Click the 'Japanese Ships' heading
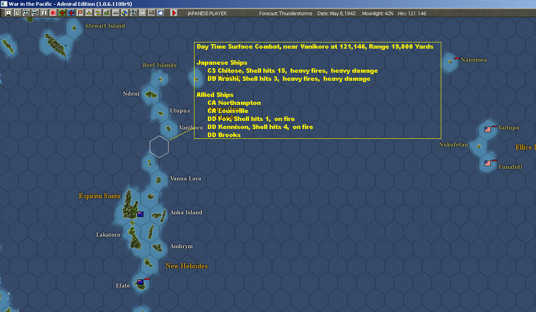 tap(222, 63)
